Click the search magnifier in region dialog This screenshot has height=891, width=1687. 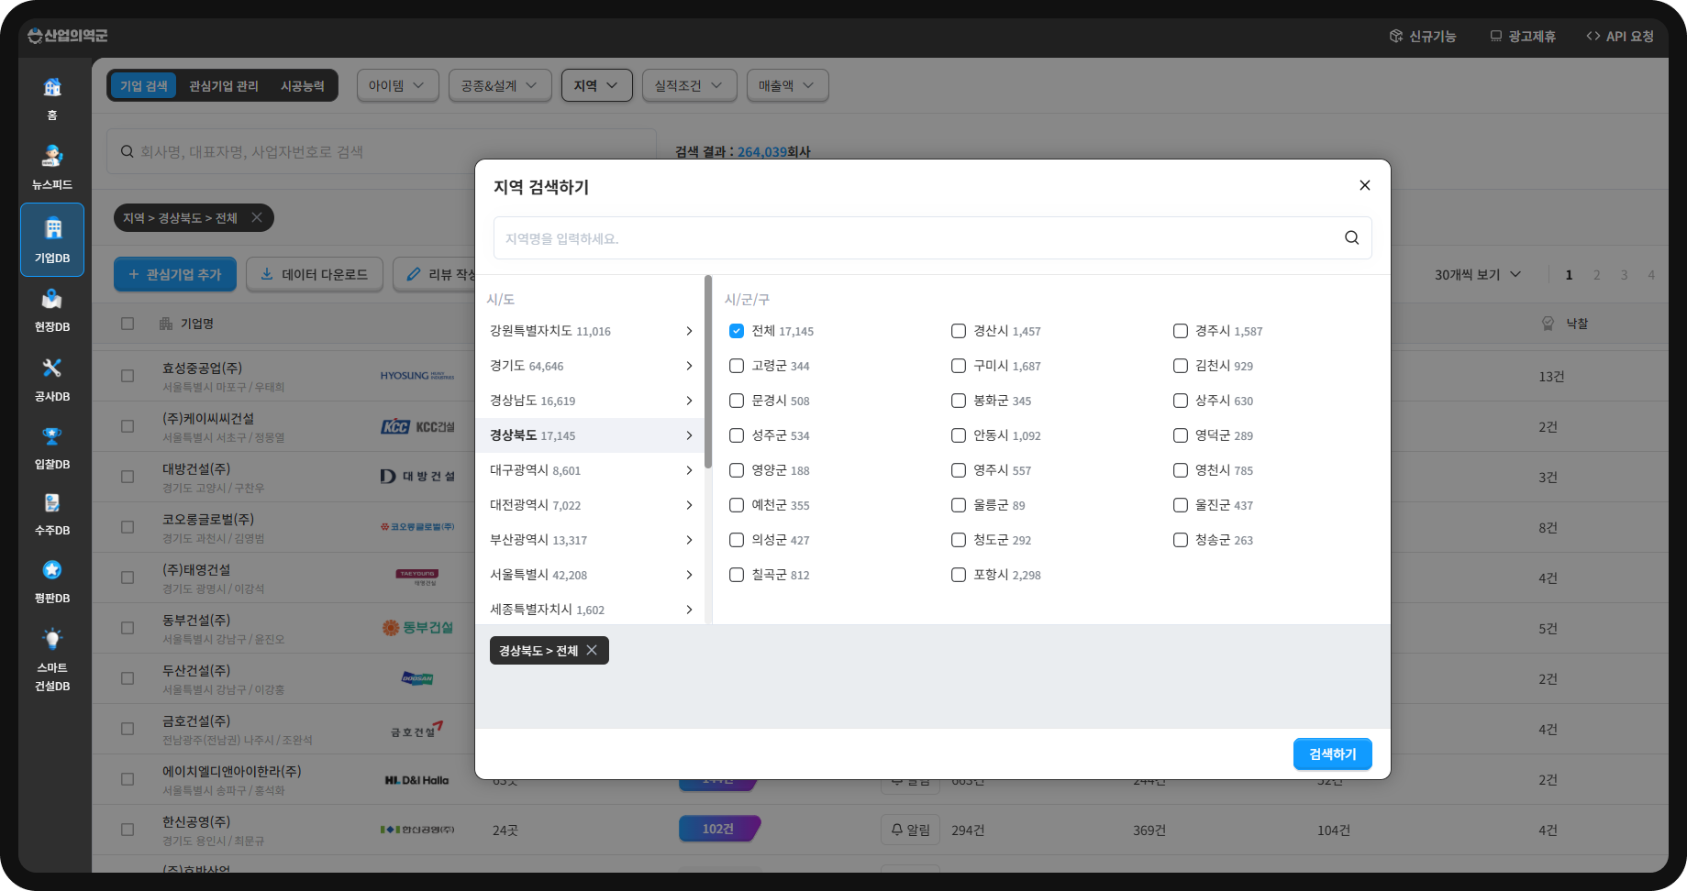1351,237
